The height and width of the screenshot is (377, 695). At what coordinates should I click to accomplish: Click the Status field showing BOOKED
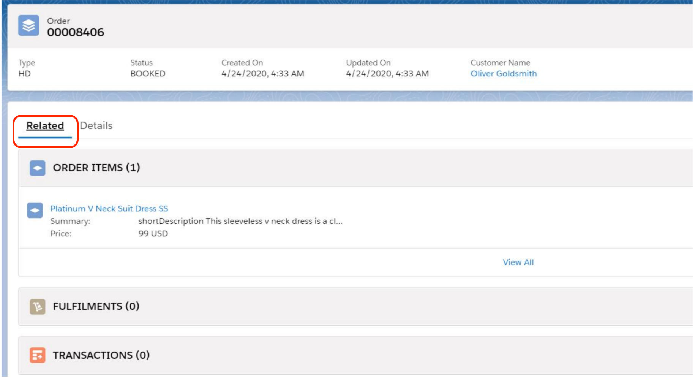coord(147,73)
